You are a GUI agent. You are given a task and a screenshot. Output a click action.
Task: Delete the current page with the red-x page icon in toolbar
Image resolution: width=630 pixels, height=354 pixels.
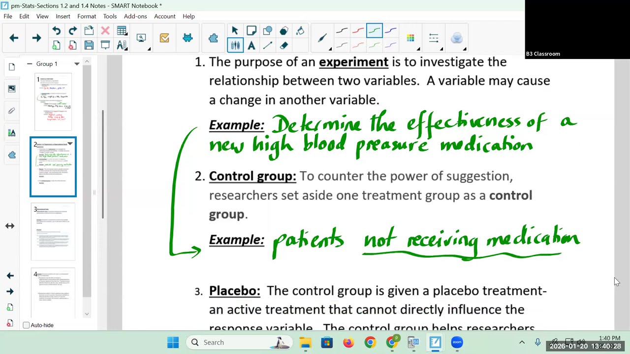click(x=72, y=46)
